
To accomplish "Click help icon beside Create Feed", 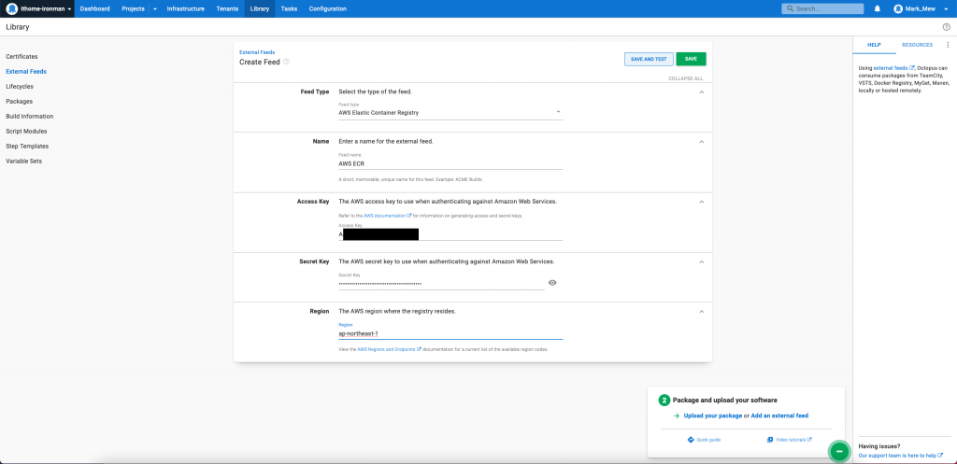I will 286,62.
